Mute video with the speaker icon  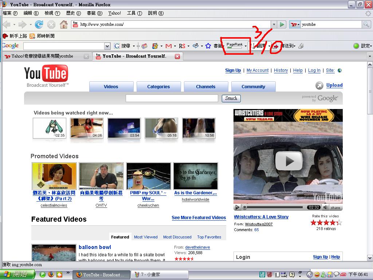(x=326, y=207)
